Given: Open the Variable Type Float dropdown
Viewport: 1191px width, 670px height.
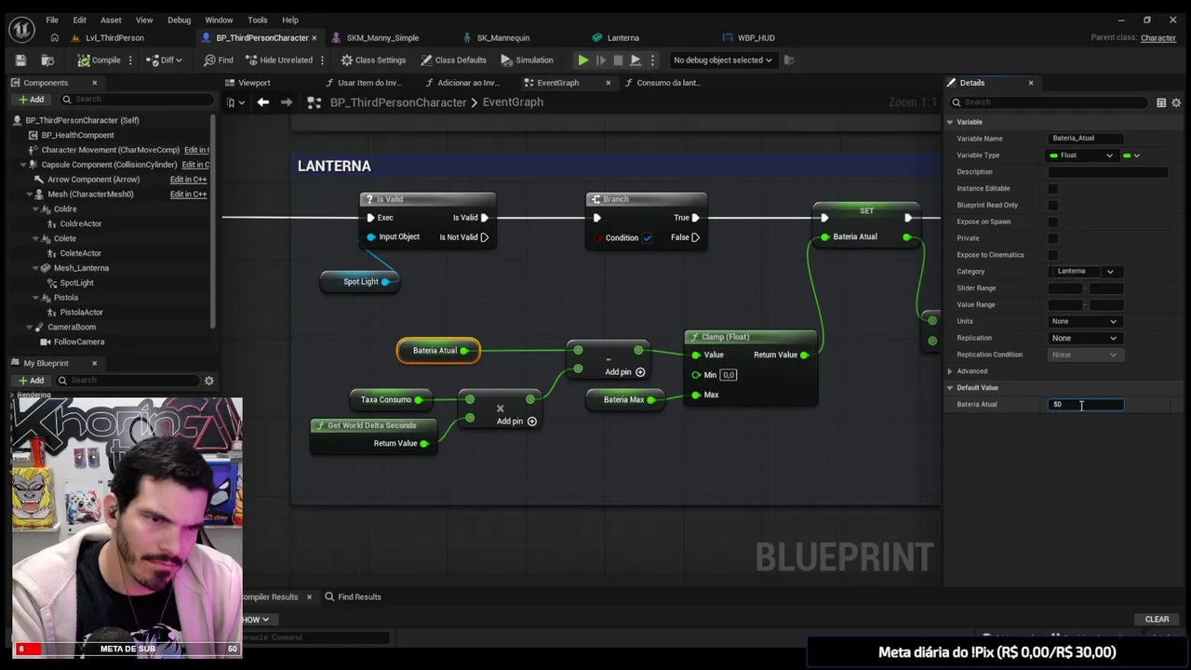Looking at the screenshot, I should (x=1081, y=155).
